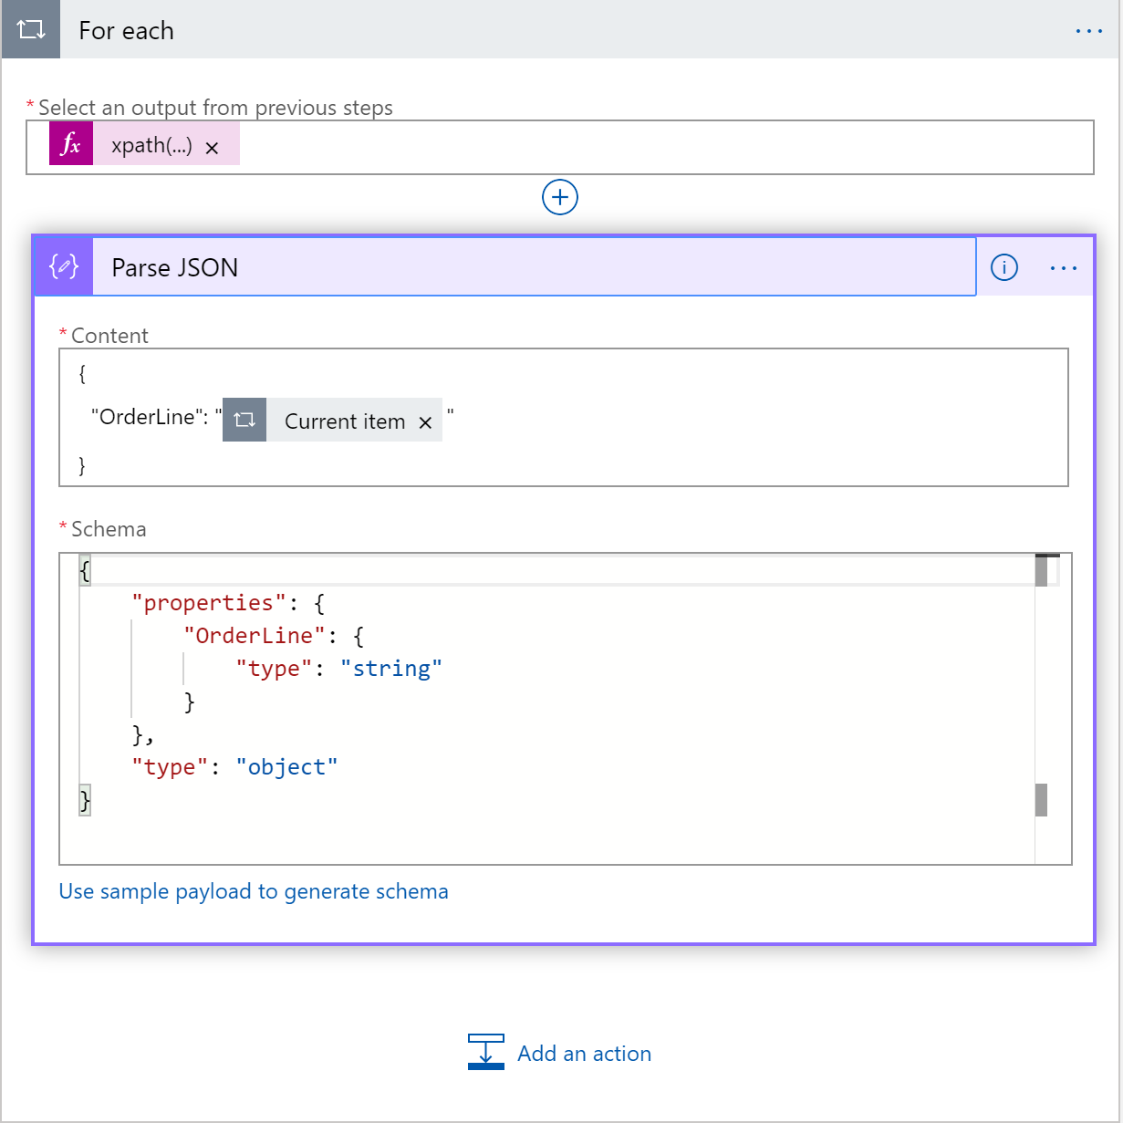Select the For each title bar
The image size is (1123, 1123).
tap(365, 29)
